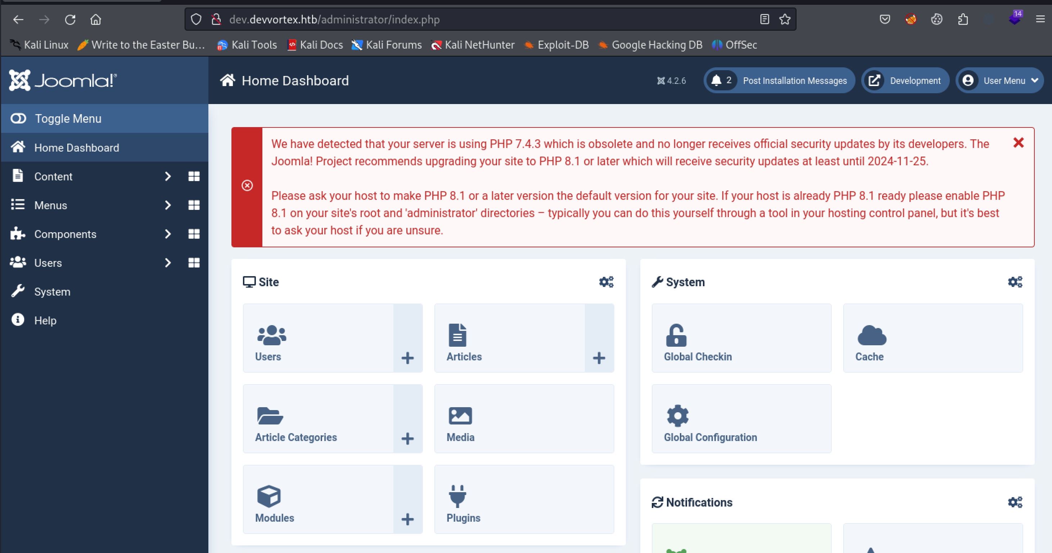Add new user plus button
The image size is (1052, 553).
click(x=407, y=358)
